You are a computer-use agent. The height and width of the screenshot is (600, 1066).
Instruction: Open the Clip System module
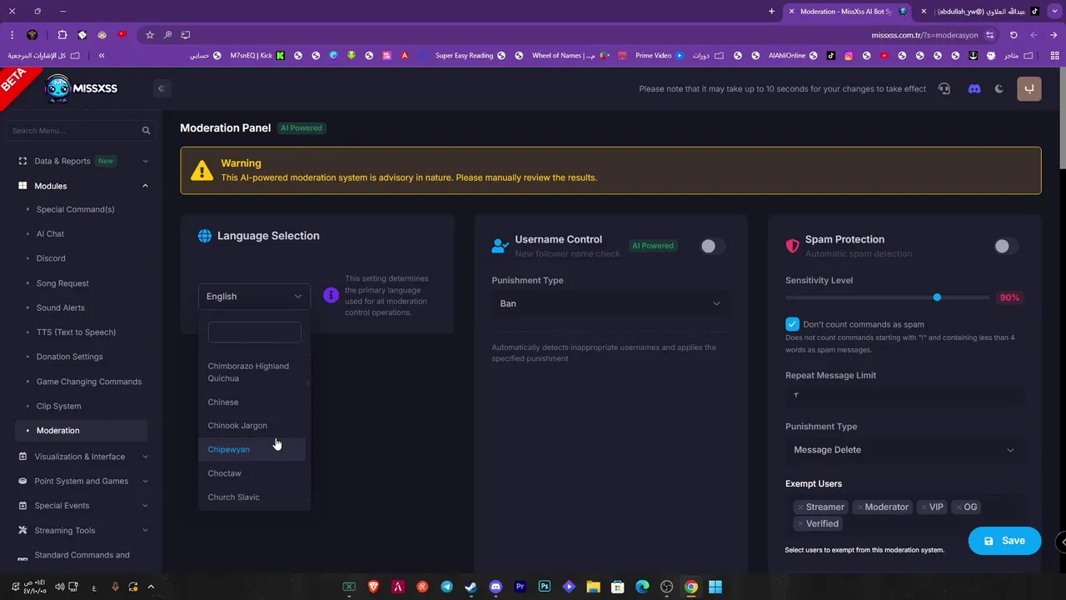[x=59, y=406]
